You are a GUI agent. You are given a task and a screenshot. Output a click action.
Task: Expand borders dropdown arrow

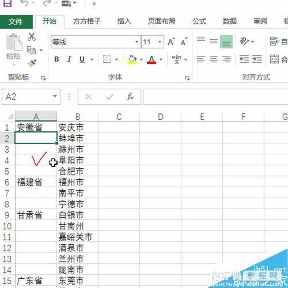[116, 59]
